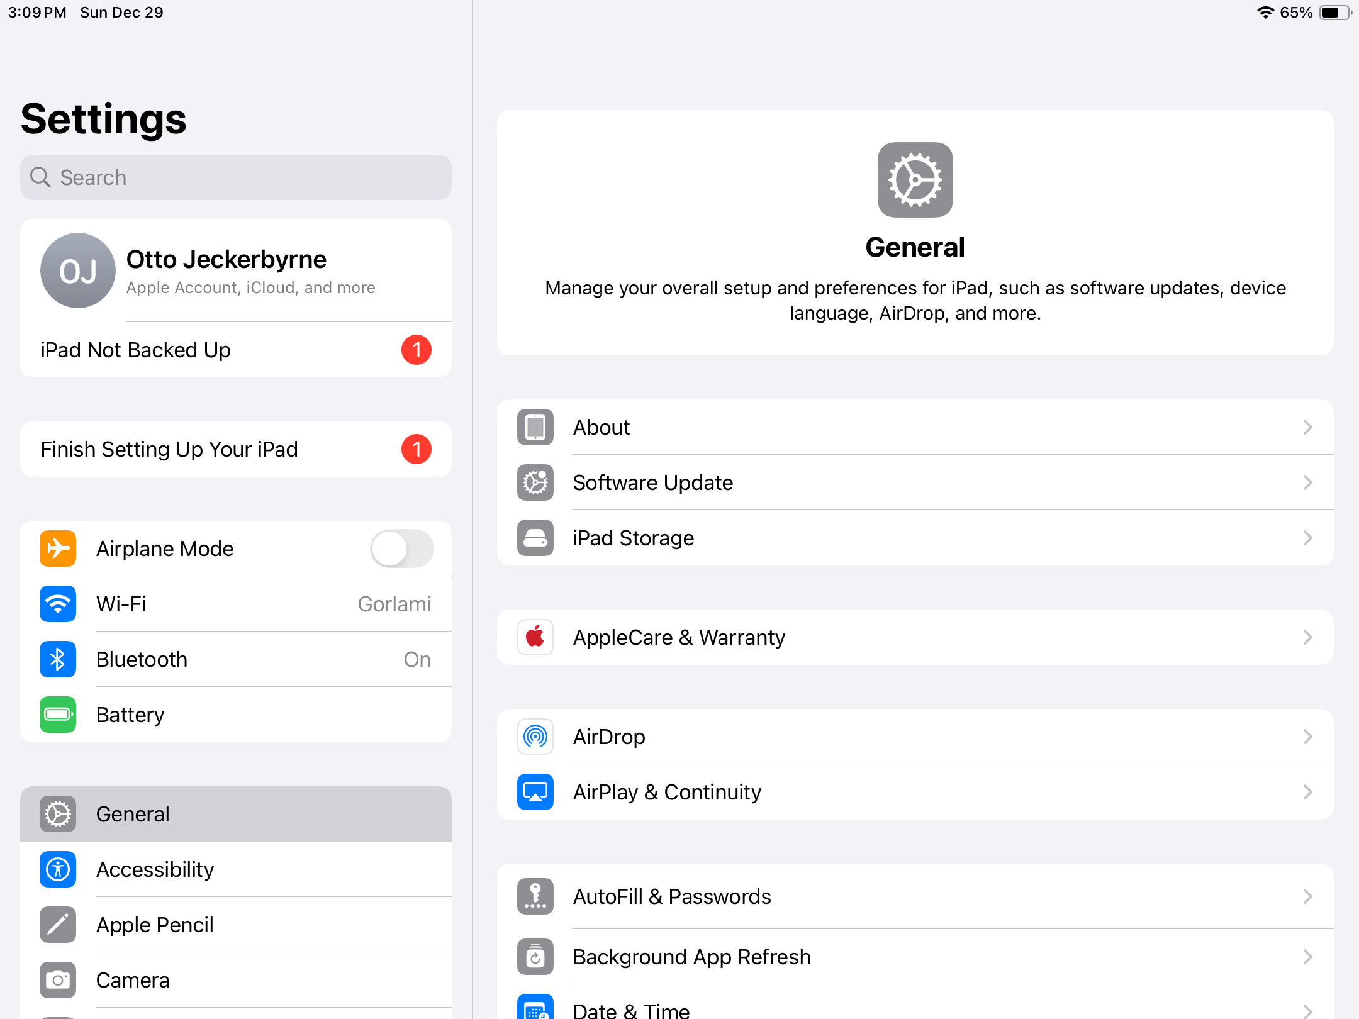Open the AppleCare & Warranty label

tap(679, 637)
